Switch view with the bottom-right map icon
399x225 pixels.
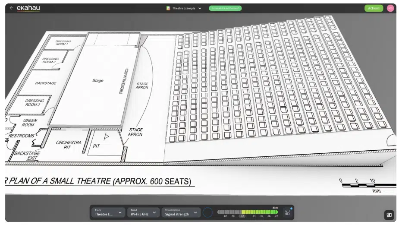[389, 215]
